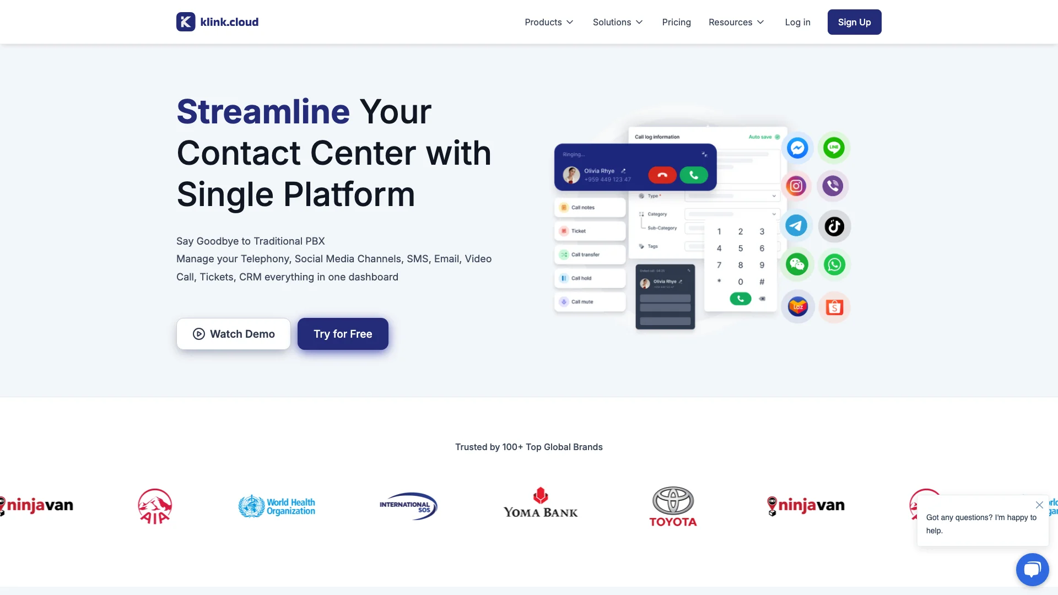Image resolution: width=1058 pixels, height=595 pixels.
Task: Click the TikTok icon
Action: pos(834,225)
